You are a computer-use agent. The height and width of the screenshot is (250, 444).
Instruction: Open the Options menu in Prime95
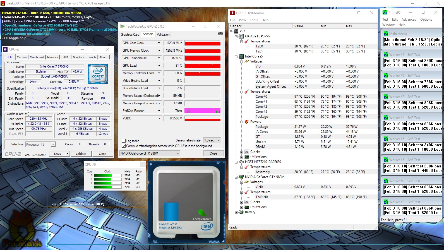[x=426, y=20]
